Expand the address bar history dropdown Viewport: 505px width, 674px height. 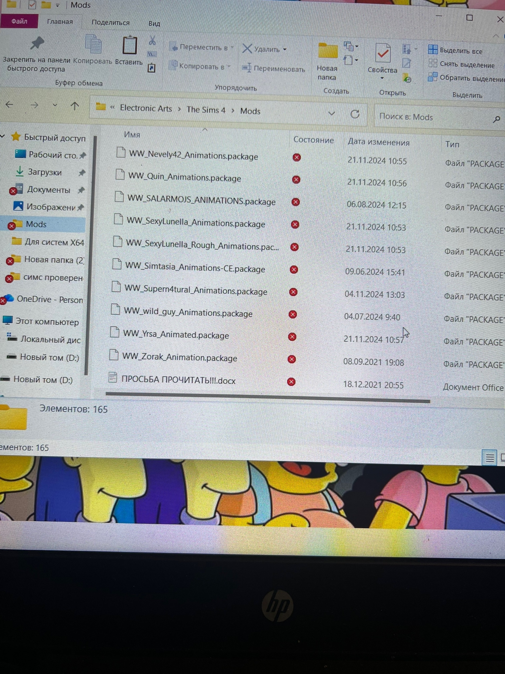pos(331,114)
